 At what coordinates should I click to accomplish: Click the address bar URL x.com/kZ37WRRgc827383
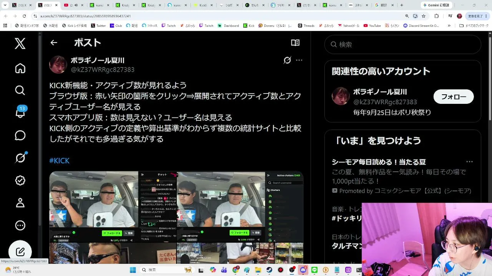click(x=85, y=16)
